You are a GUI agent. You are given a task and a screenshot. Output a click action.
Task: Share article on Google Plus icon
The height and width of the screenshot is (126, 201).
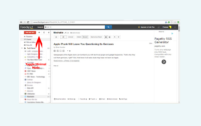click(x=57, y=51)
